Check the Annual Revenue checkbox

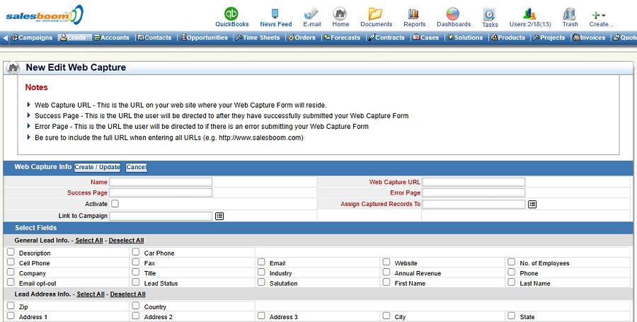coord(386,272)
